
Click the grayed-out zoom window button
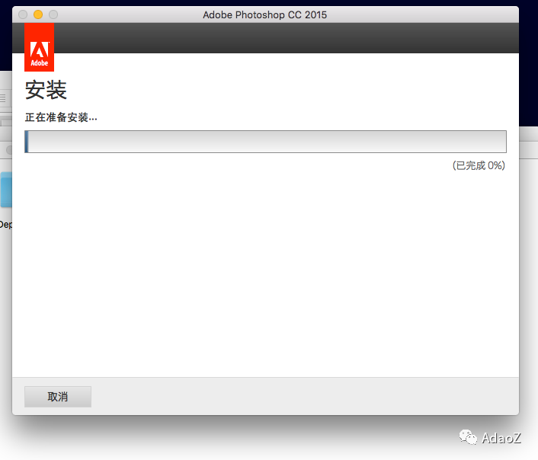53,14
